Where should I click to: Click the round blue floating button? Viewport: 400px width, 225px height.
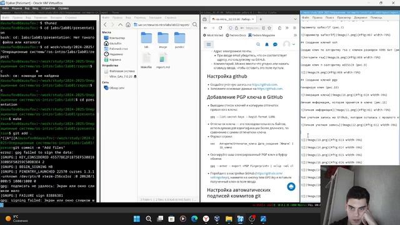pos(291,187)
